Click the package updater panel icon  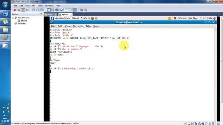pos(175,18)
